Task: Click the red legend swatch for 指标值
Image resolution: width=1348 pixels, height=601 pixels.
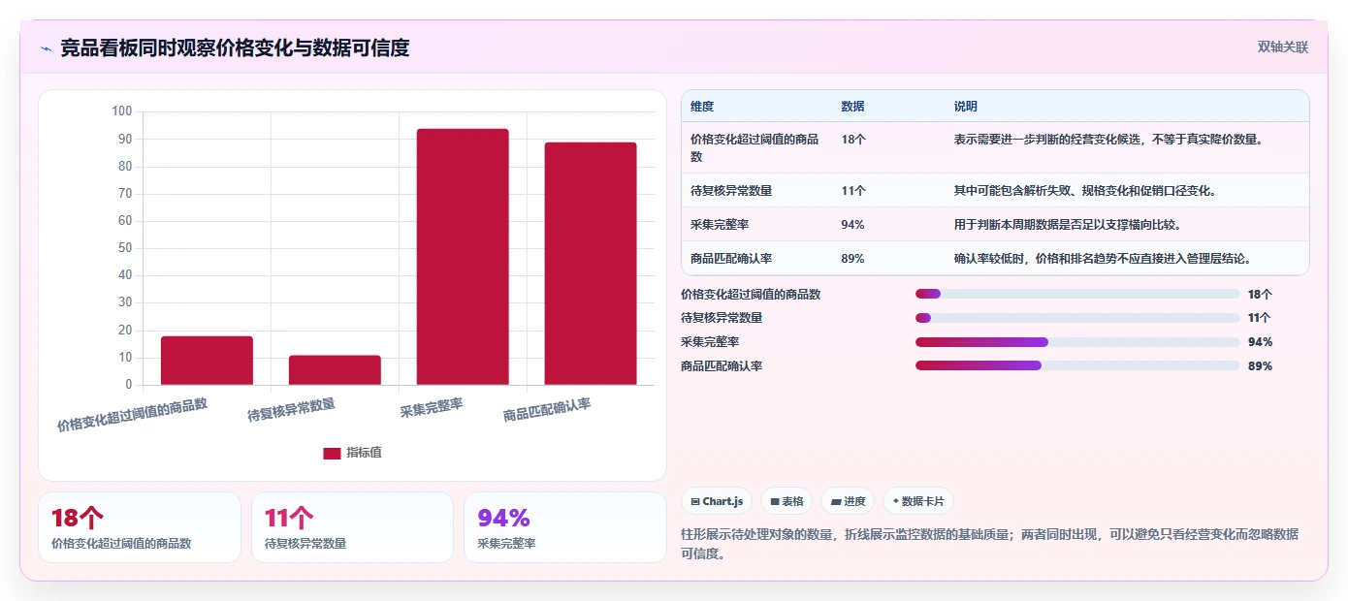Action: (x=332, y=453)
